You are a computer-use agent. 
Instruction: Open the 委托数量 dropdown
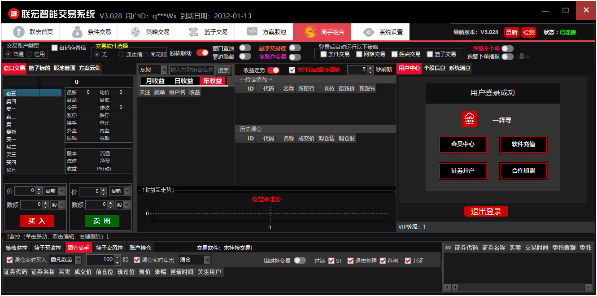(78, 260)
